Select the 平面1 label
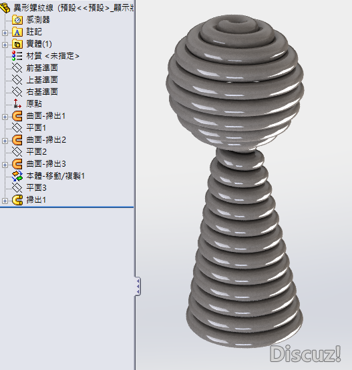The image size is (352, 370). pos(36,128)
